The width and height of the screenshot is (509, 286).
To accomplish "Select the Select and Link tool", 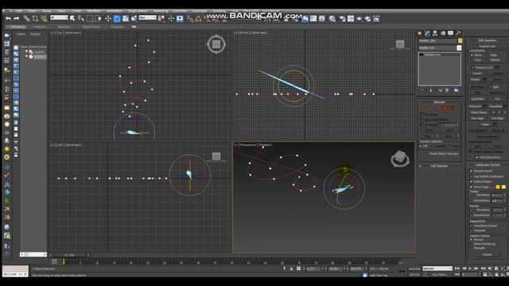I will pyautogui.click(x=26, y=19).
